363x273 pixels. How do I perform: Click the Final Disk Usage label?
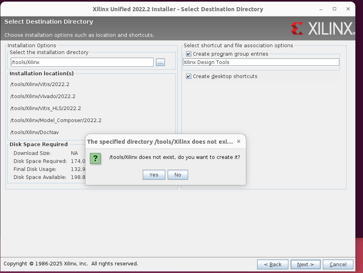(35, 169)
